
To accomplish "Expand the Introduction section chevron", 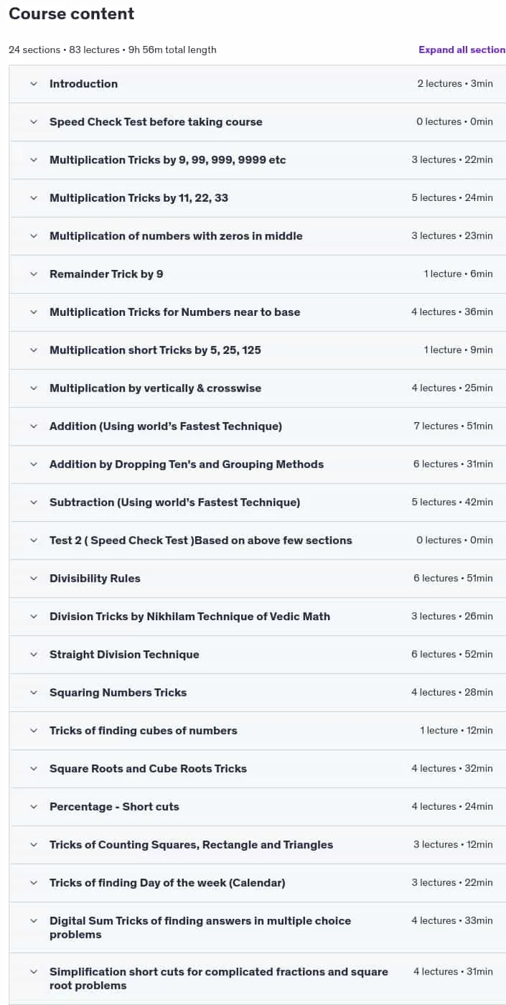I will (33, 84).
